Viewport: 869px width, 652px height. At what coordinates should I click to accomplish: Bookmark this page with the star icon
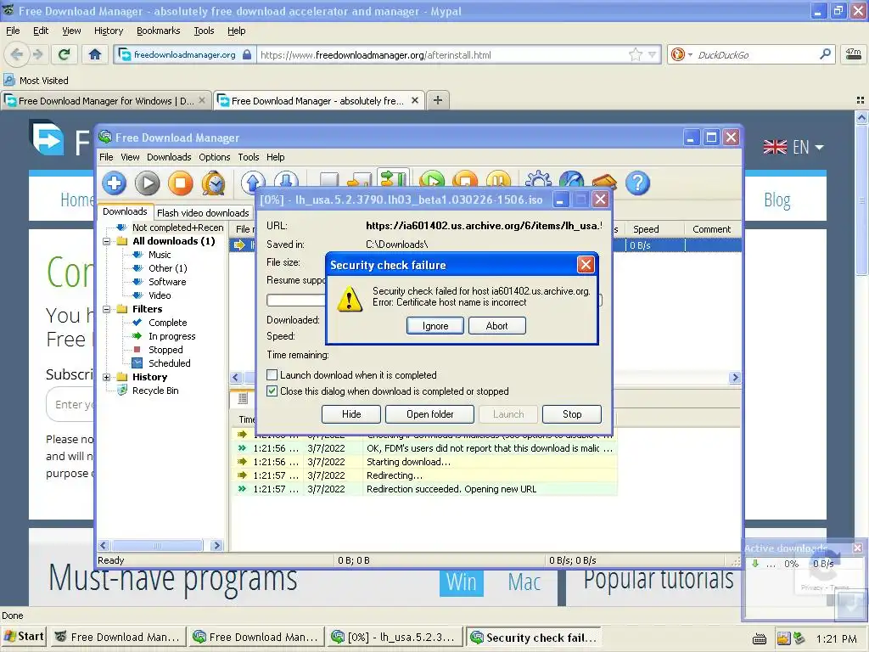(x=635, y=54)
